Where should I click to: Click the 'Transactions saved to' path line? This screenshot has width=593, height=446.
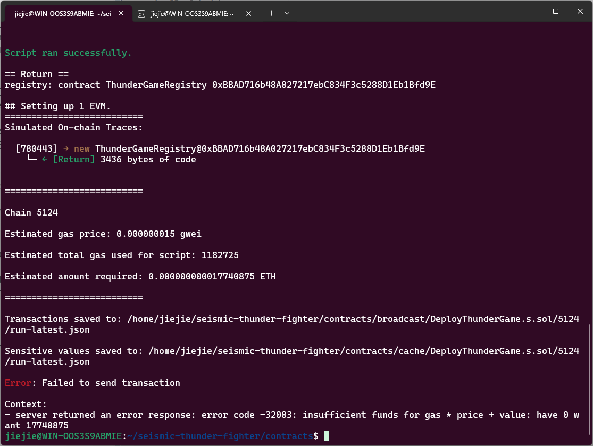click(291, 324)
